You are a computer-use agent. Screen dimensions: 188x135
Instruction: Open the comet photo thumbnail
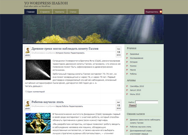[x=38, y=70]
